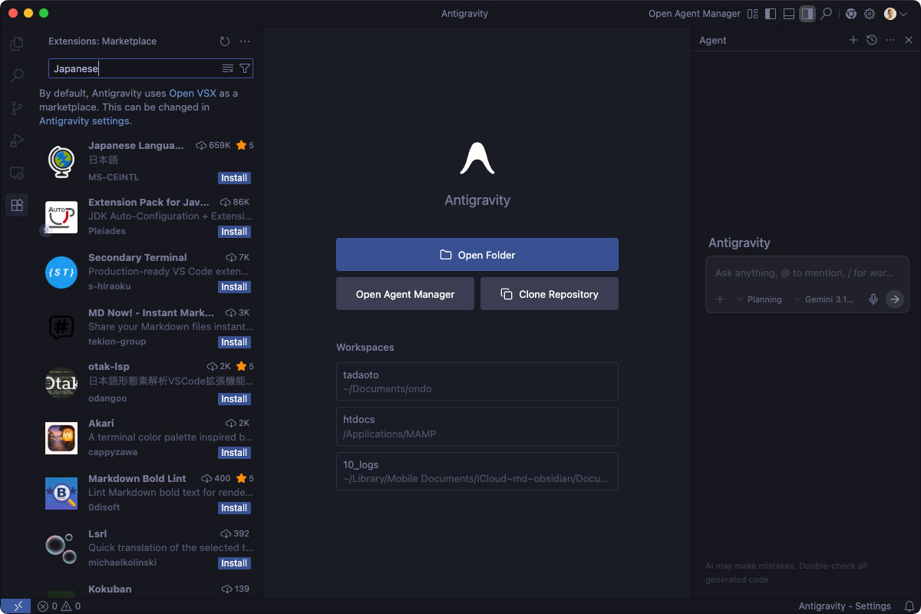Refresh the extensions marketplace list
Image resolution: width=921 pixels, height=614 pixels.
(x=224, y=41)
